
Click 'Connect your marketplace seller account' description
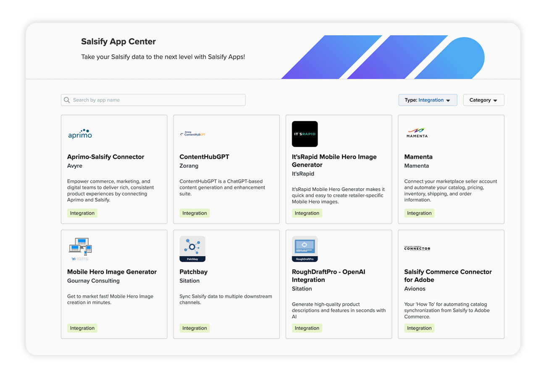tap(451, 191)
